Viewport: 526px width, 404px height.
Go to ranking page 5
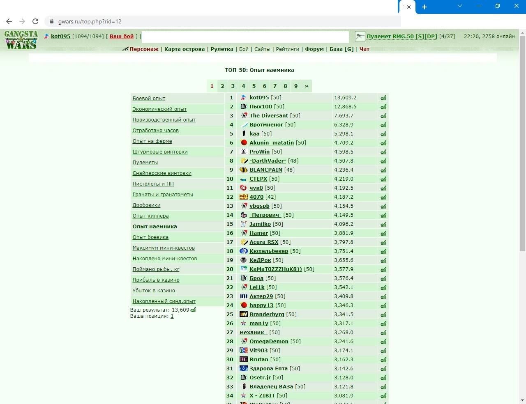pos(254,86)
